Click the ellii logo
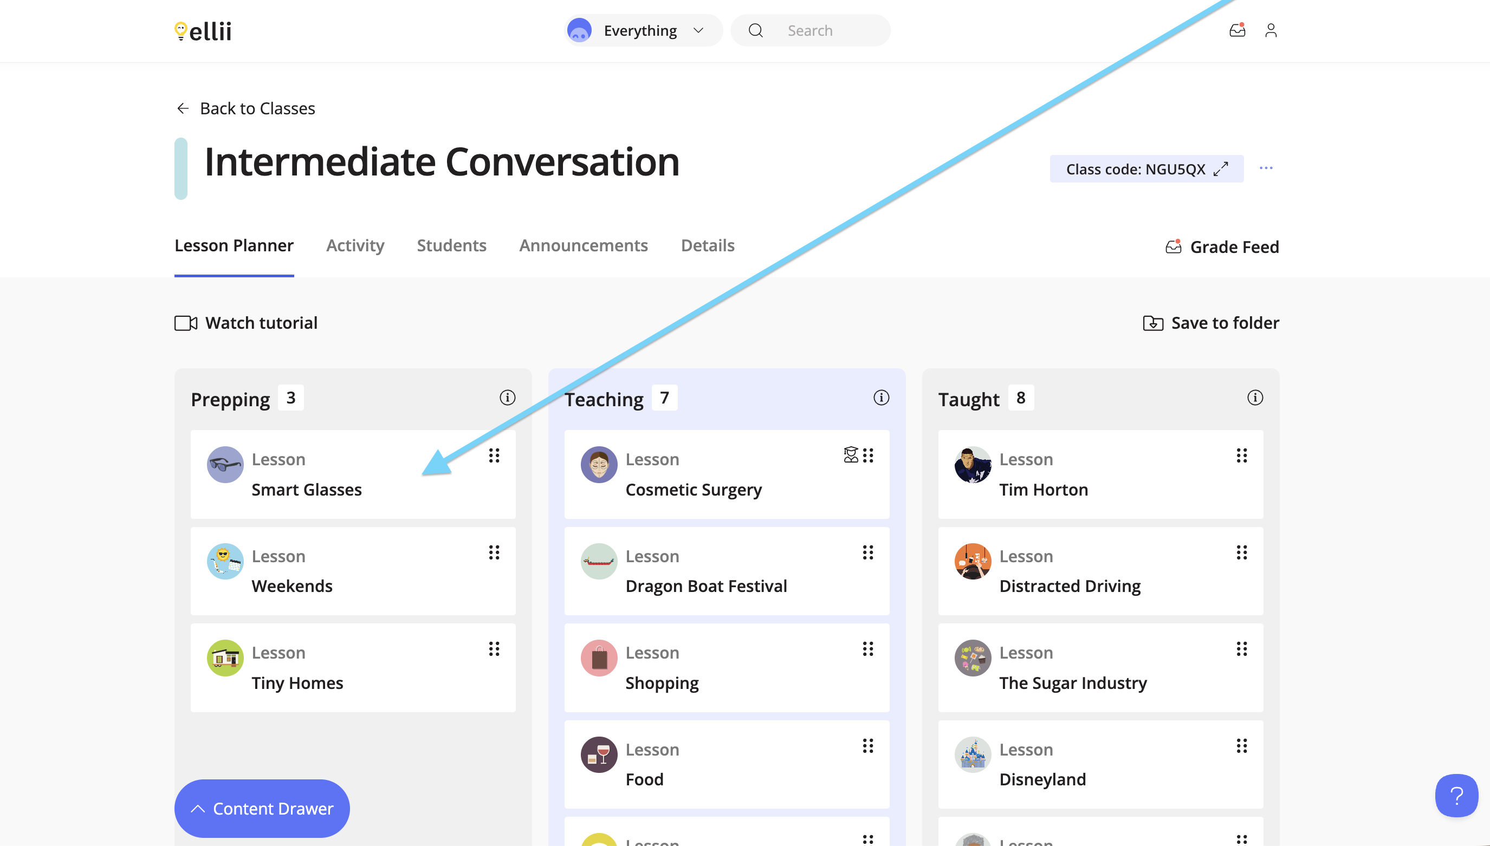This screenshot has width=1490, height=846. [x=203, y=31]
